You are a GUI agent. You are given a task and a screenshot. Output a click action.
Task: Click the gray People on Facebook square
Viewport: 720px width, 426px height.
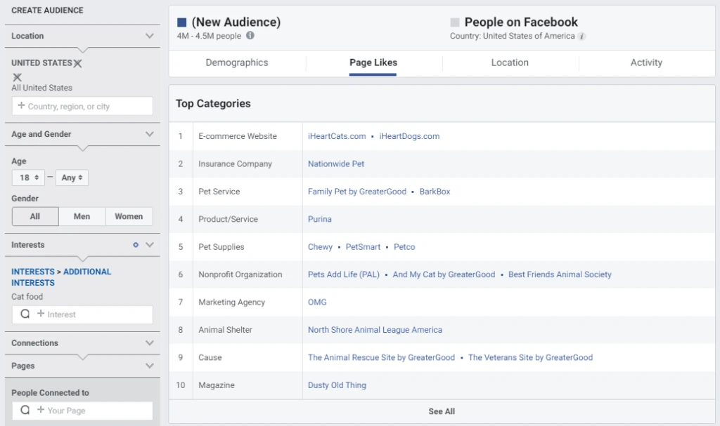455,22
